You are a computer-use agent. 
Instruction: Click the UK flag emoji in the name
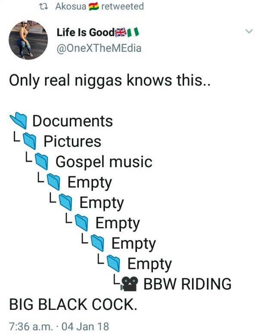[x=121, y=32]
